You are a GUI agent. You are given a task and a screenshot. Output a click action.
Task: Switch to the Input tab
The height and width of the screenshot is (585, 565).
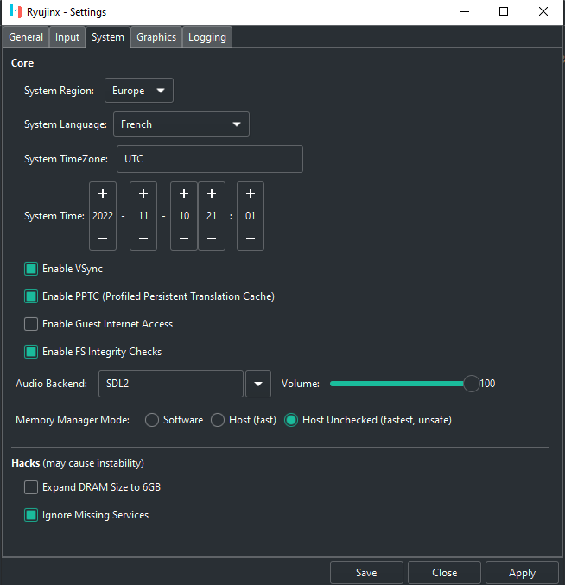pos(67,37)
